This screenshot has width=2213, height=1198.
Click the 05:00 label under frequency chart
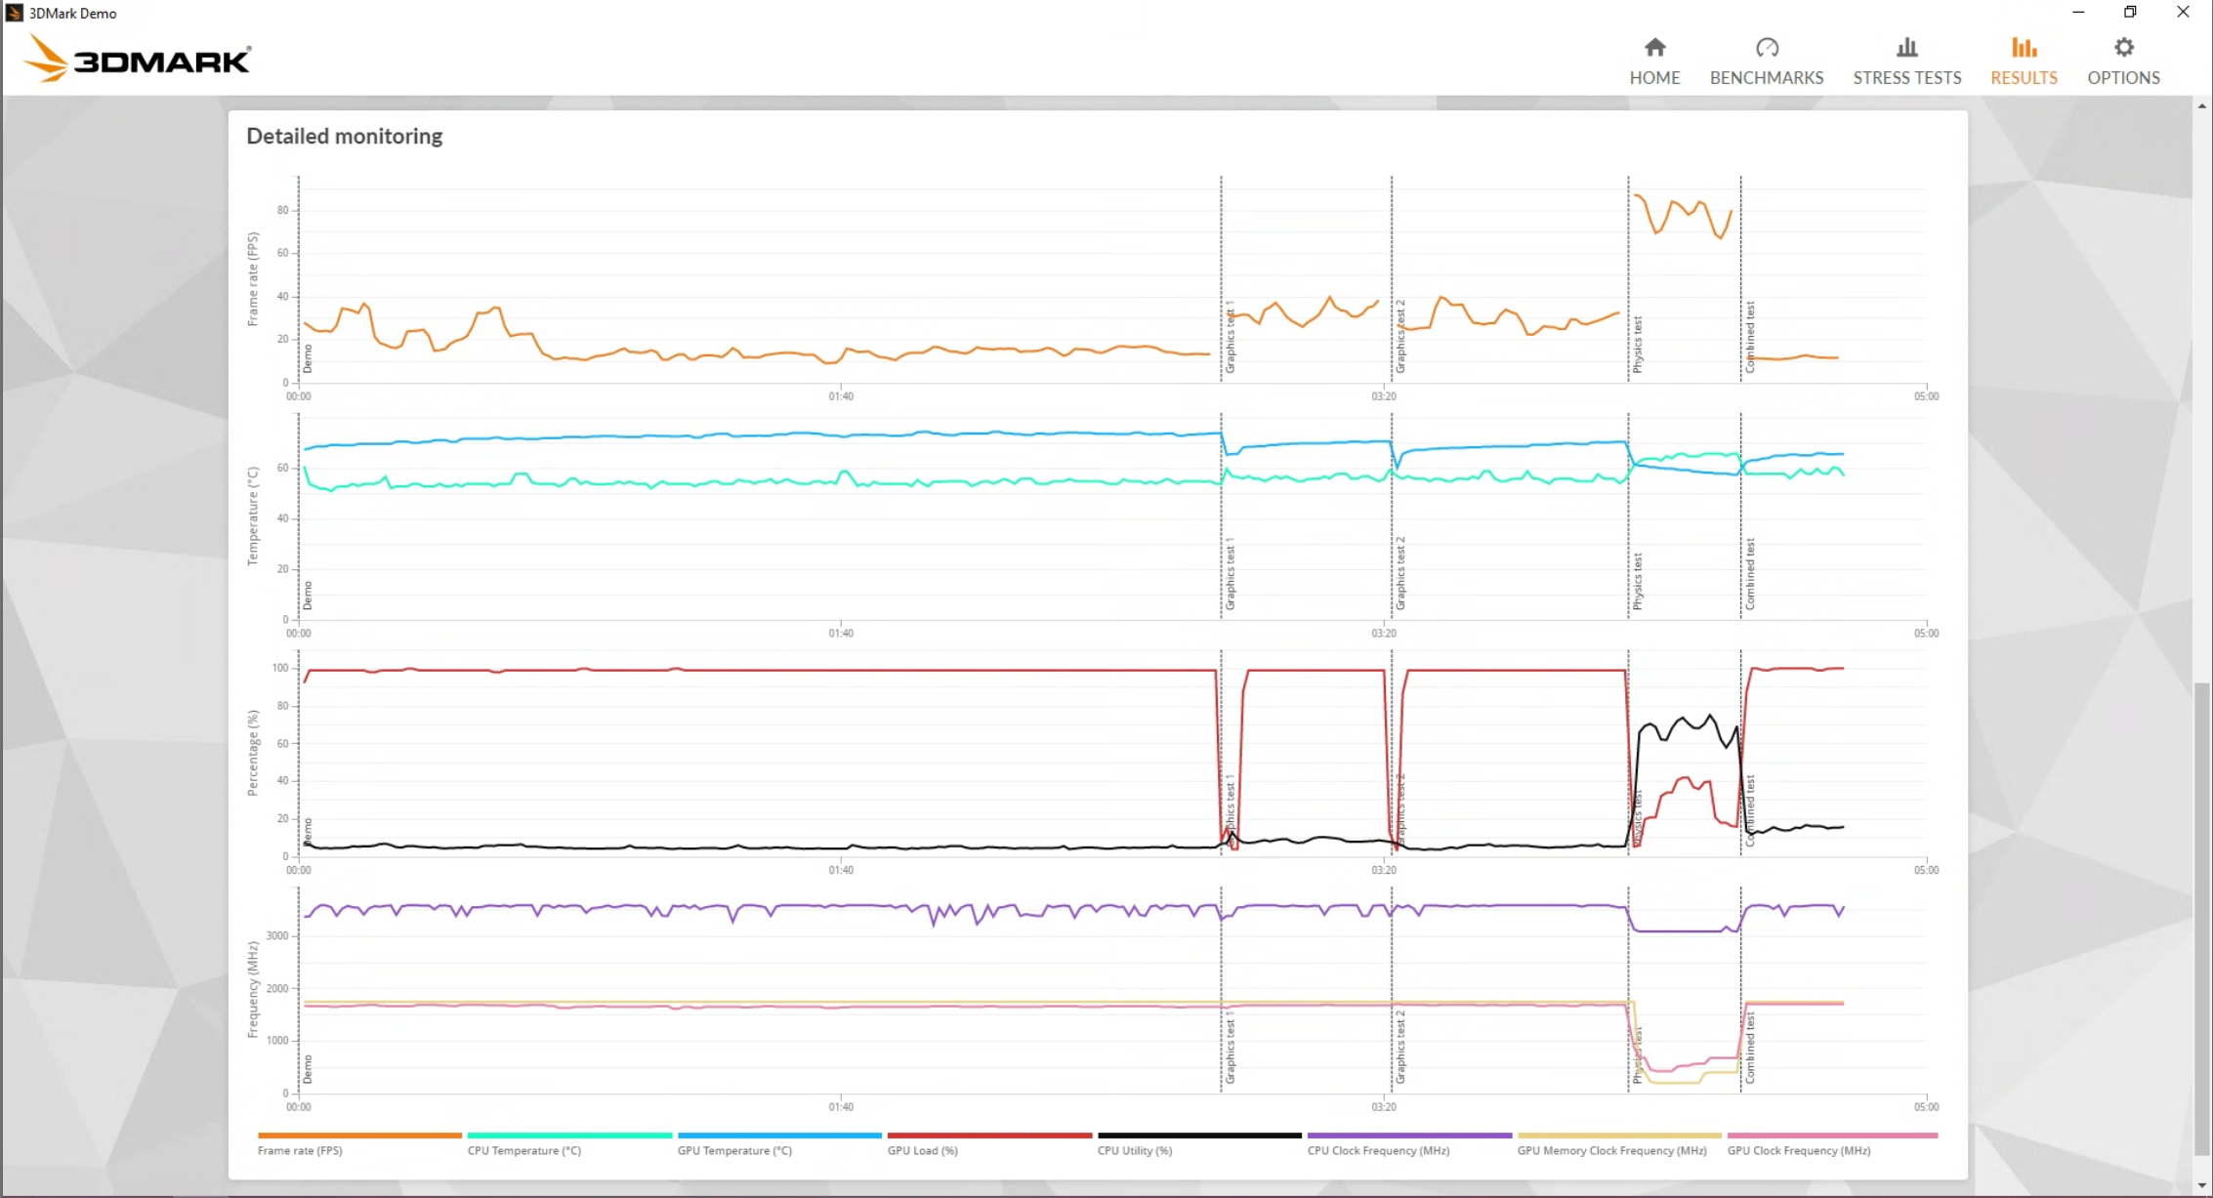[1926, 1107]
